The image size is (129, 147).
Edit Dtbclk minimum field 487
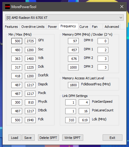point(17,111)
